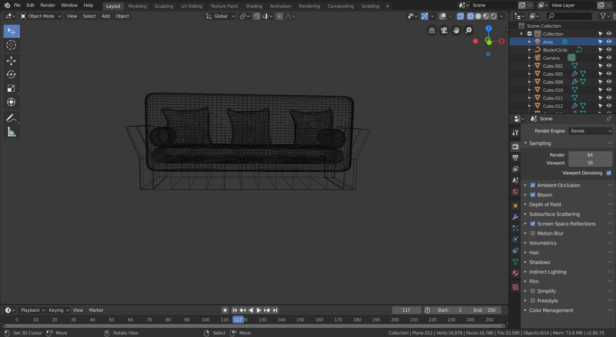The image size is (616, 337).
Task: Switch to the Modeling workspace tab
Action: pos(137,6)
